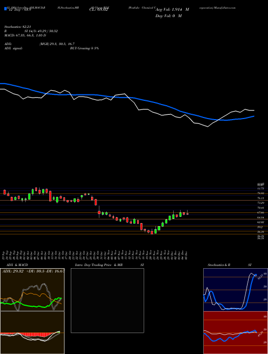268x354 pixels.
Task: Click the red-background RSI chart panel
Action: [235, 333]
